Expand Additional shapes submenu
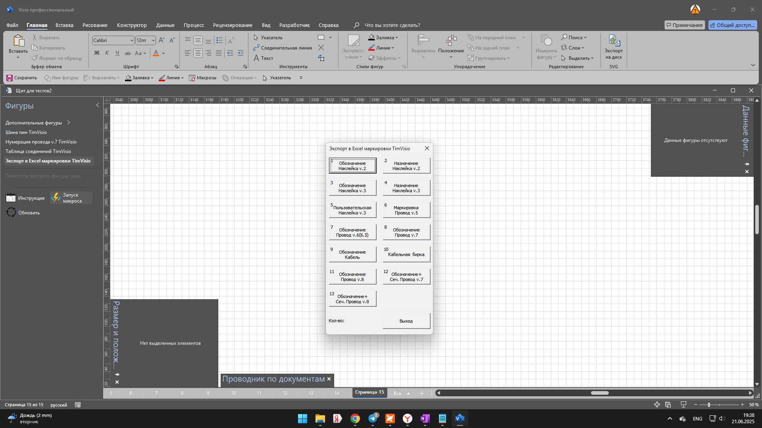The image size is (762, 428). 69,123
